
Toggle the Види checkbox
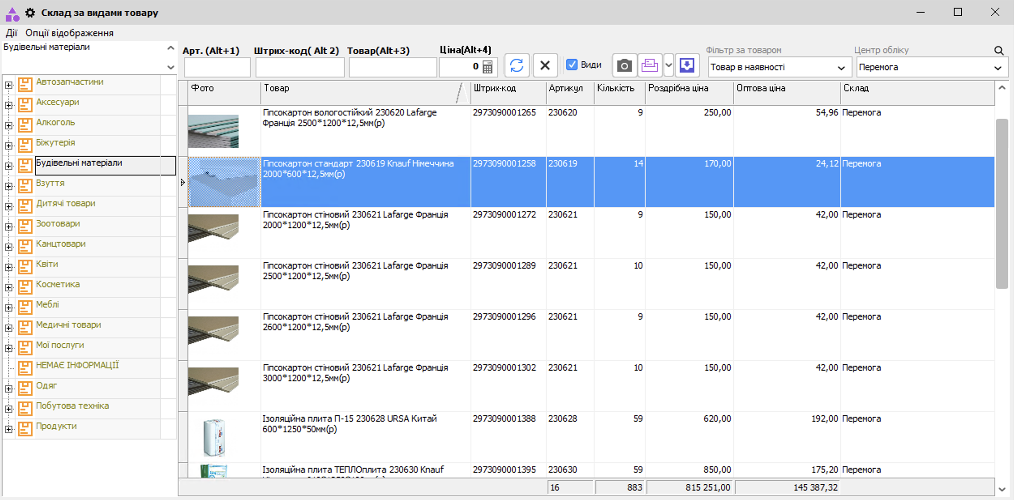point(571,65)
